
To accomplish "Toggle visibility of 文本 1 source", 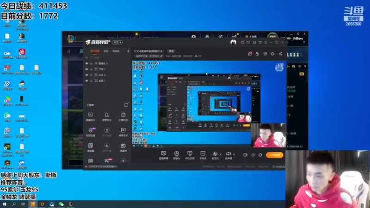I will [x=86, y=69].
